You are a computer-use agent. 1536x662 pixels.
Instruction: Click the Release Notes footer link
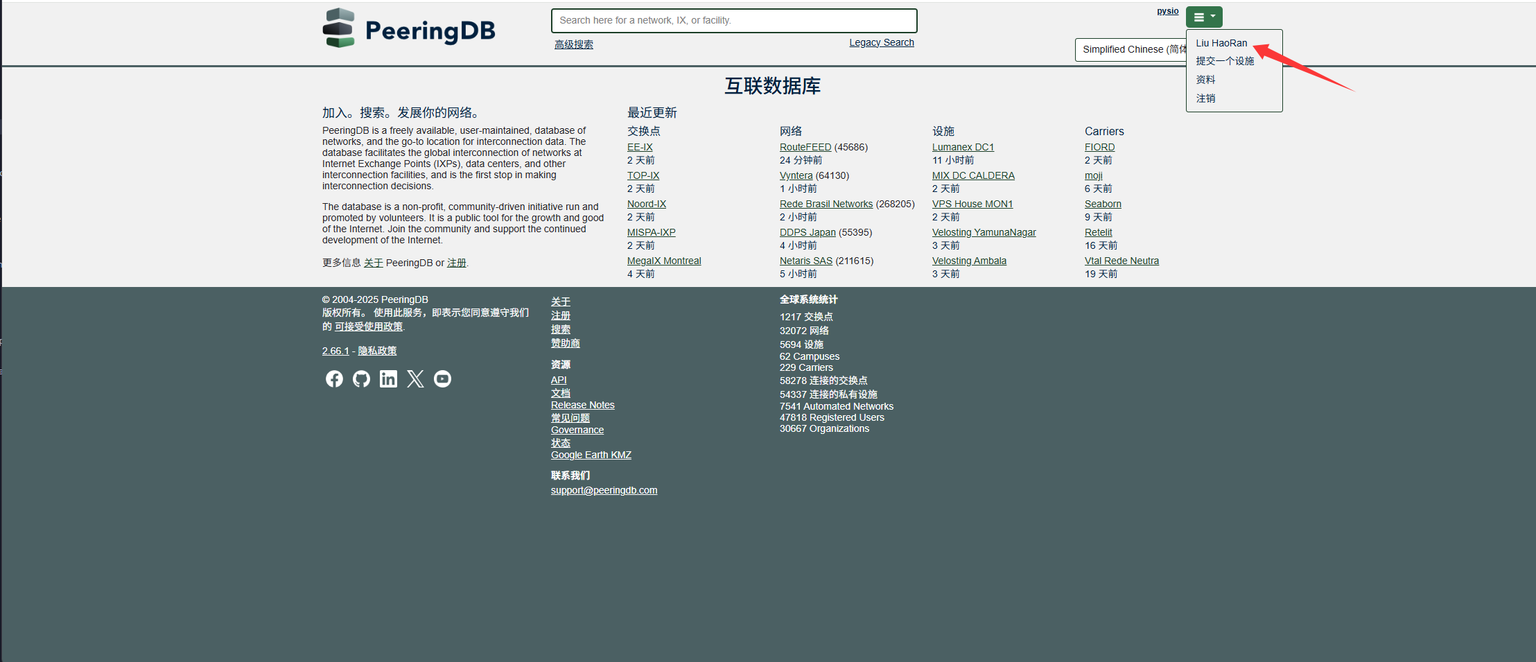[582, 405]
